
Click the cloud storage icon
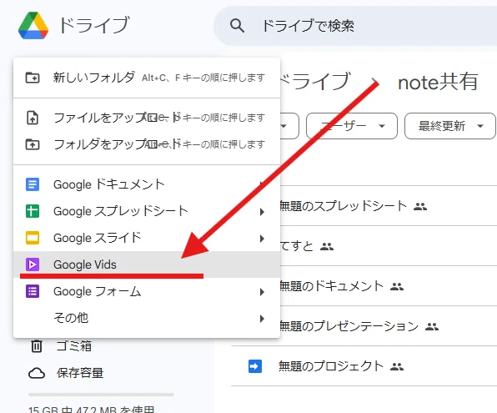37,373
